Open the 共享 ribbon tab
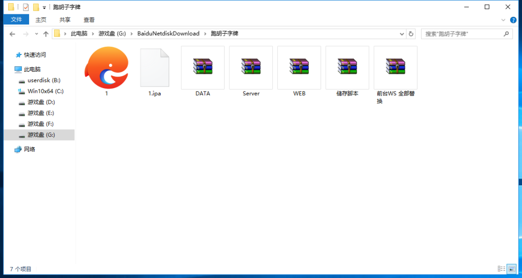The height and width of the screenshot is (278, 522). tap(65, 20)
